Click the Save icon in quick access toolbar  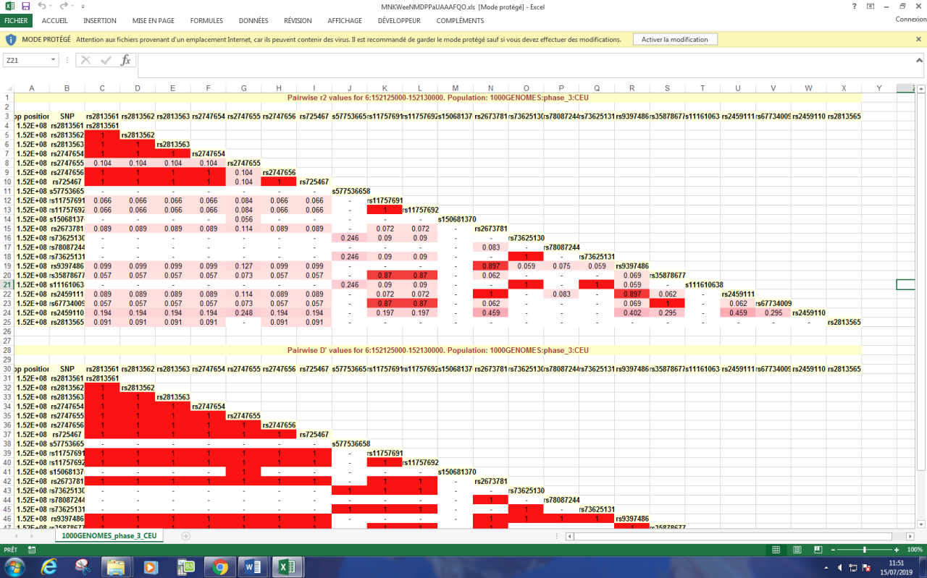(x=26, y=6)
